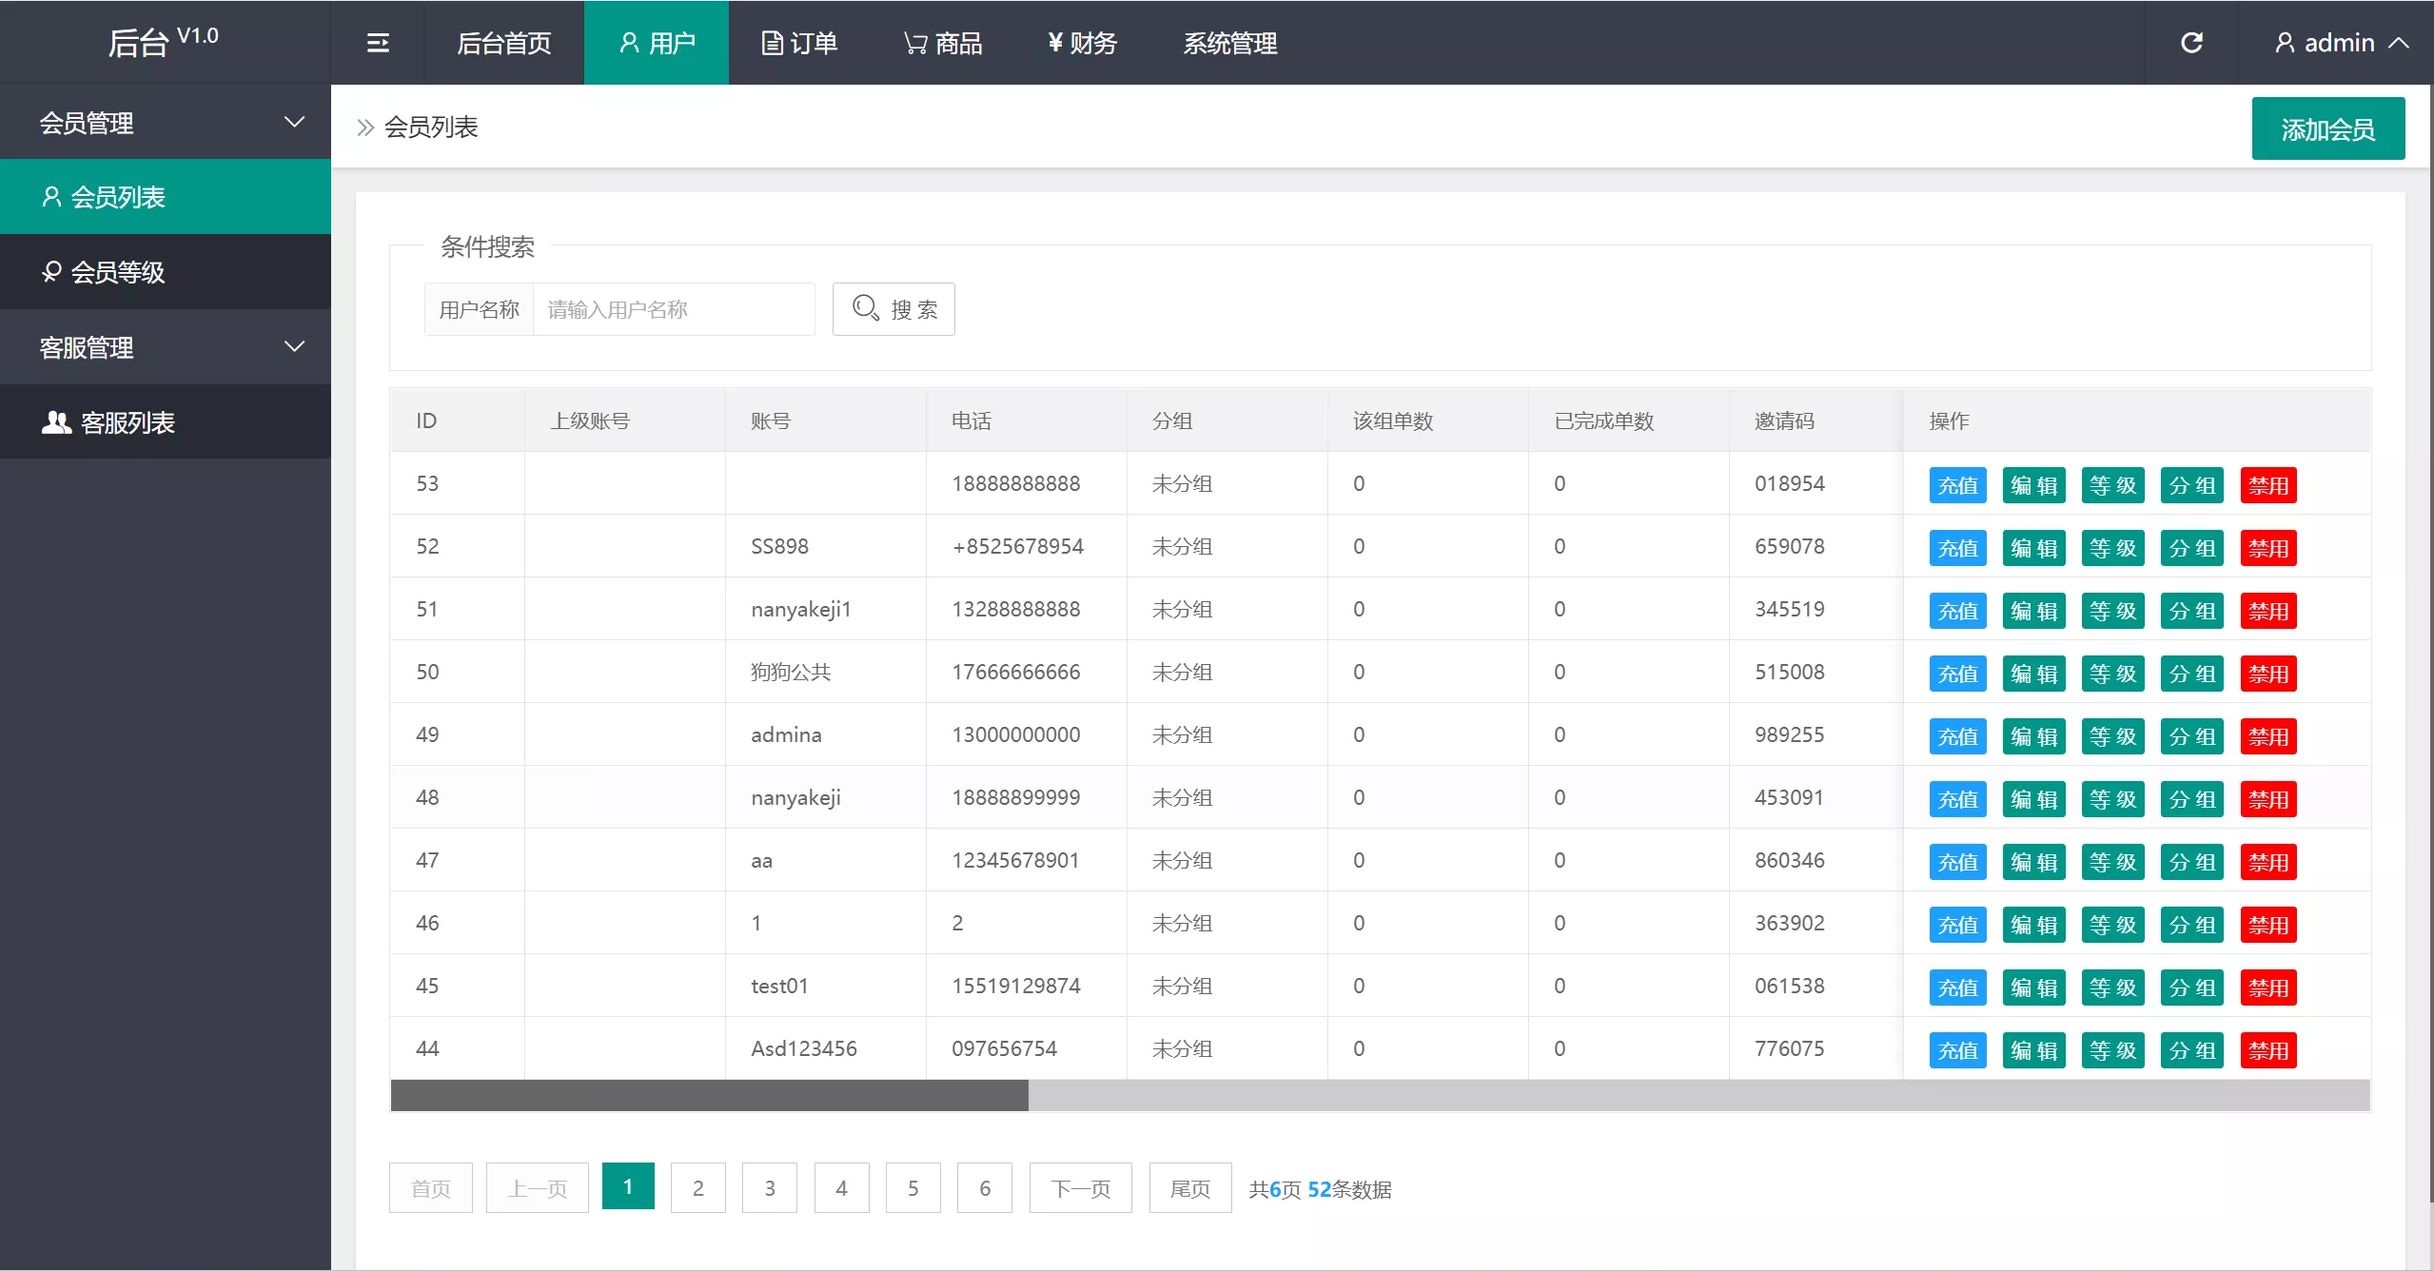
Task: Click 编辑 for account nanyakeji1
Action: [x=2035, y=611]
